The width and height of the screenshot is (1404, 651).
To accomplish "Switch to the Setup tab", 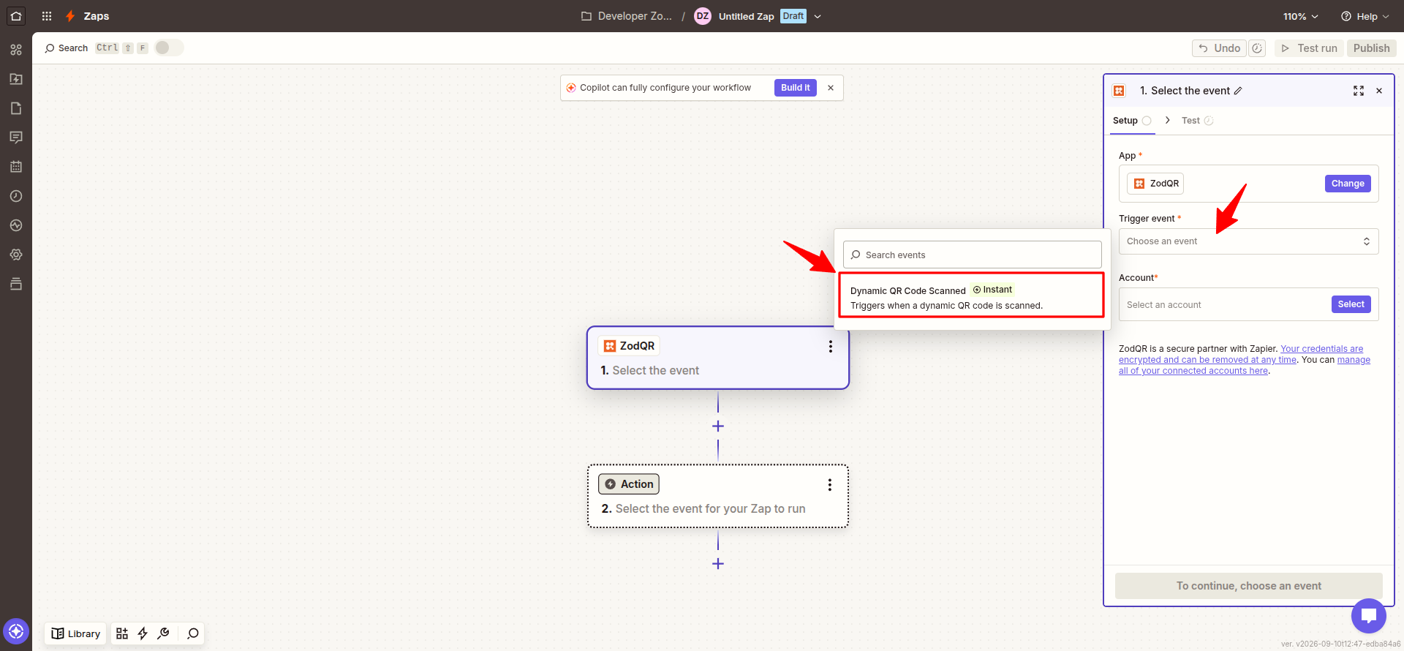I will tap(1131, 121).
